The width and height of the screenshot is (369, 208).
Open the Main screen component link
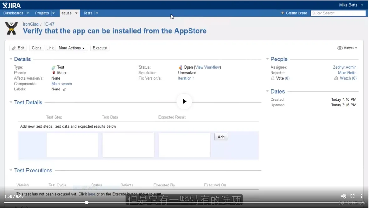point(62,84)
